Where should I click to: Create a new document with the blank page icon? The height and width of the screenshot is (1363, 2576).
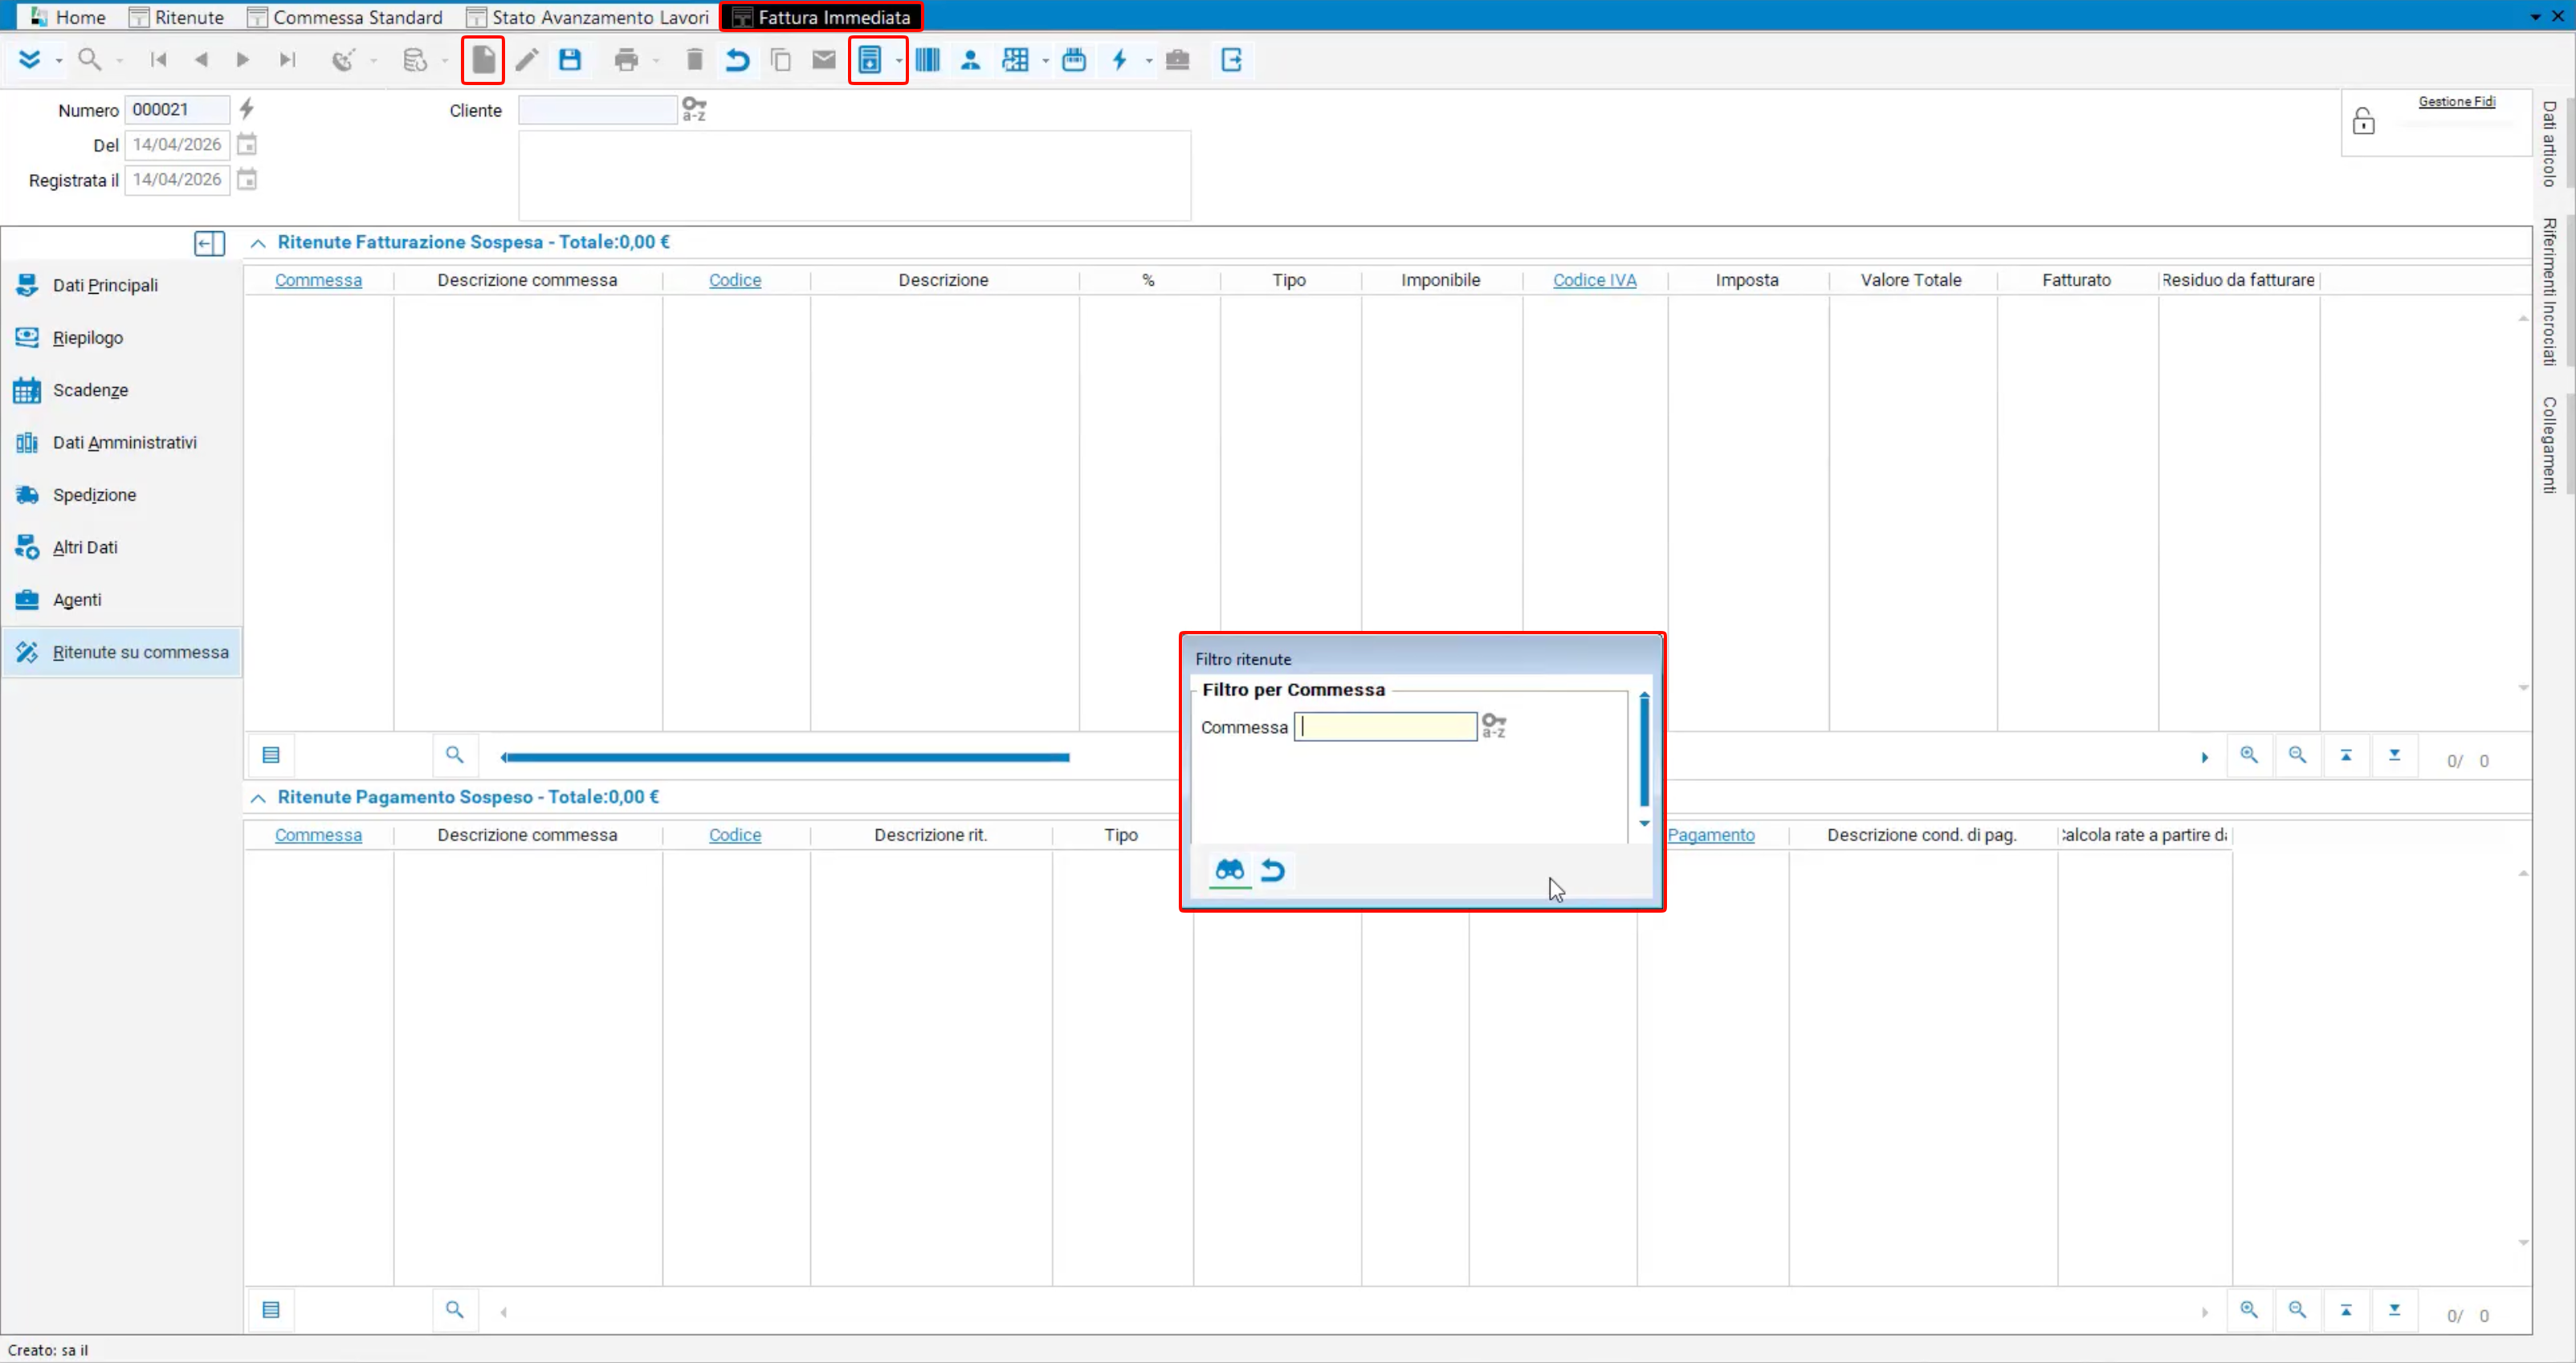pos(483,60)
